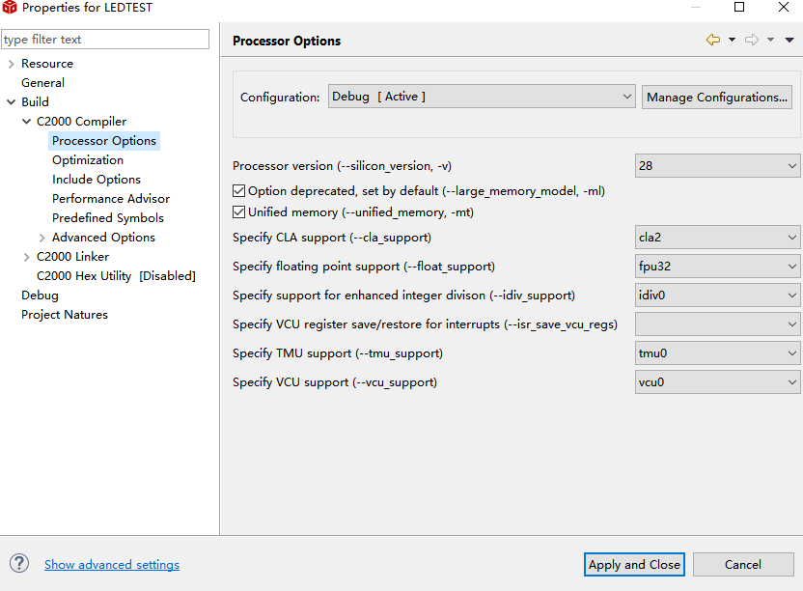The height and width of the screenshot is (591, 803).
Task: Open the view menu triangle icon
Action: (x=789, y=40)
